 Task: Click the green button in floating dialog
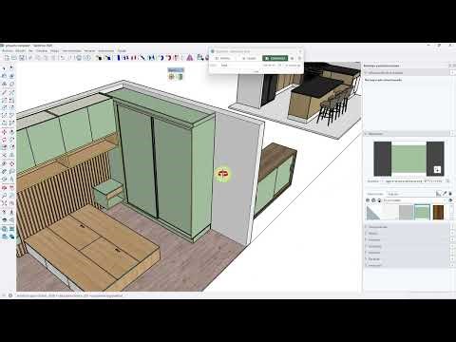(275, 58)
